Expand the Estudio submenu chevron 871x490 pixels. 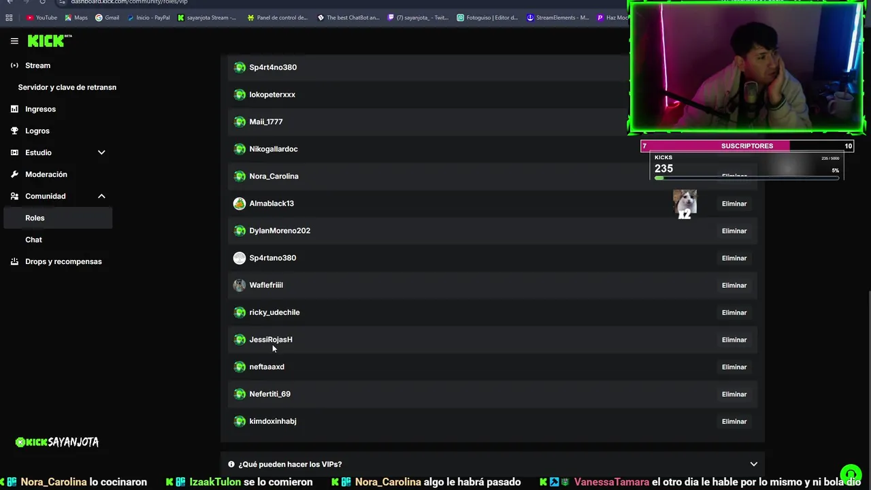click(101, 152)
